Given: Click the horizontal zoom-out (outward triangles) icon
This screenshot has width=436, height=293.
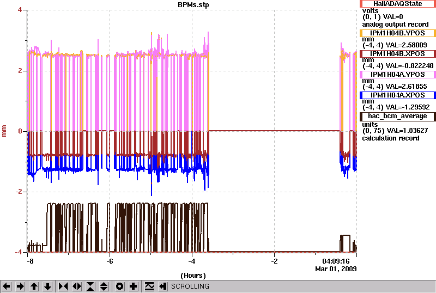Looking at the screenshot, I should (x=77, y=286).
